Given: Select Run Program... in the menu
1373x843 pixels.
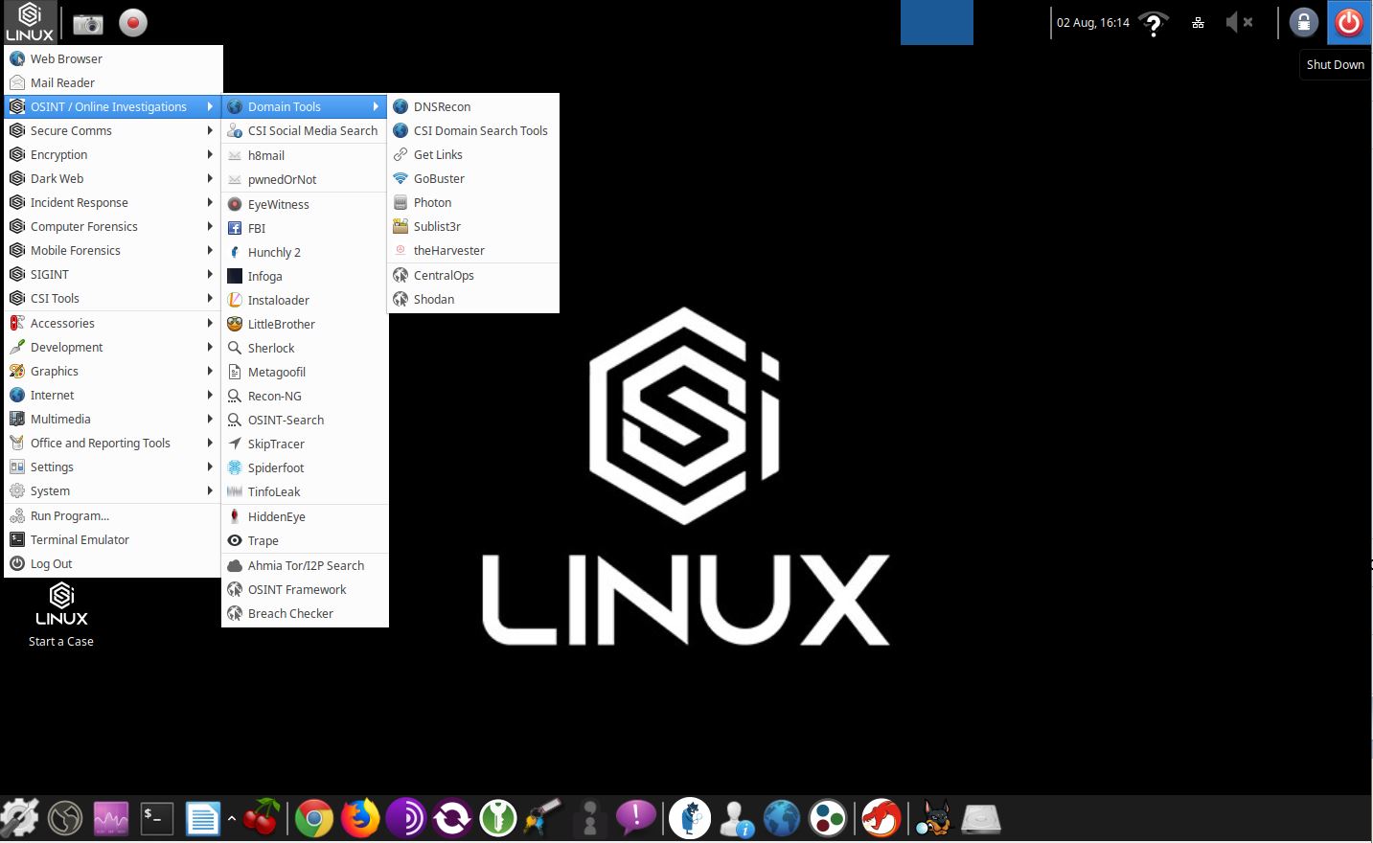Looking at the screenshot, I should point(113,515).
